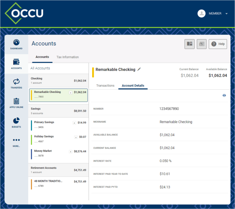
Task: Select the Accounts tab
Action: tap(42, 57)
